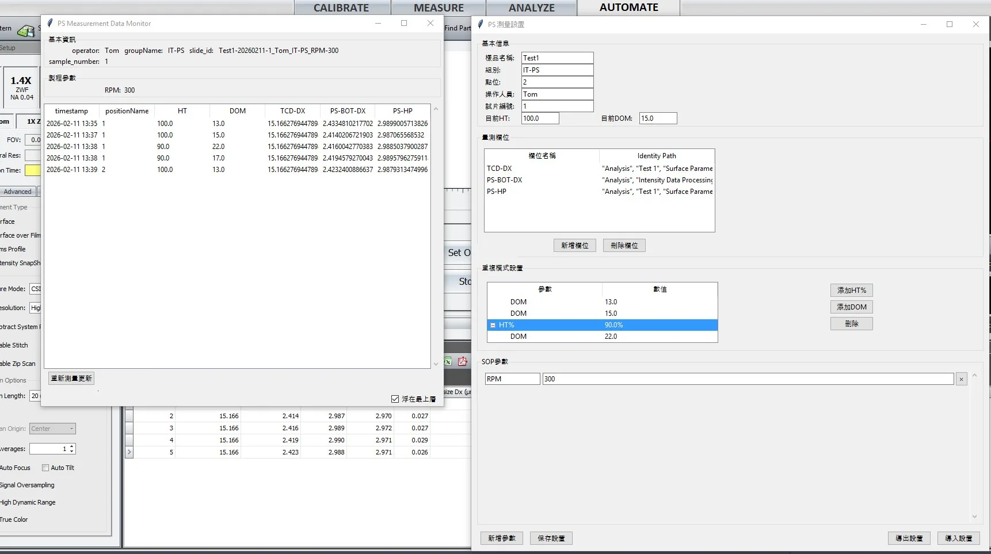Click the Excel export icon
Screen dimensions: 991x554
click(448, 361)
